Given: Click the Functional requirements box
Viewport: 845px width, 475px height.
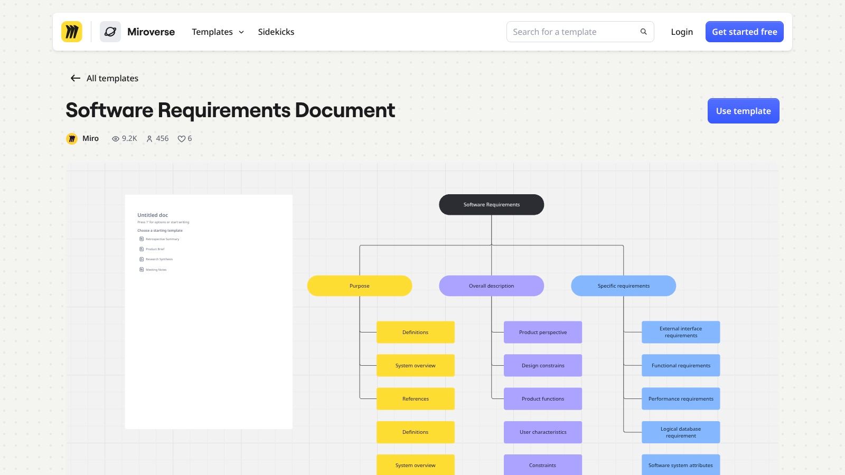Looking at the screenshot, I should point(681,365).
